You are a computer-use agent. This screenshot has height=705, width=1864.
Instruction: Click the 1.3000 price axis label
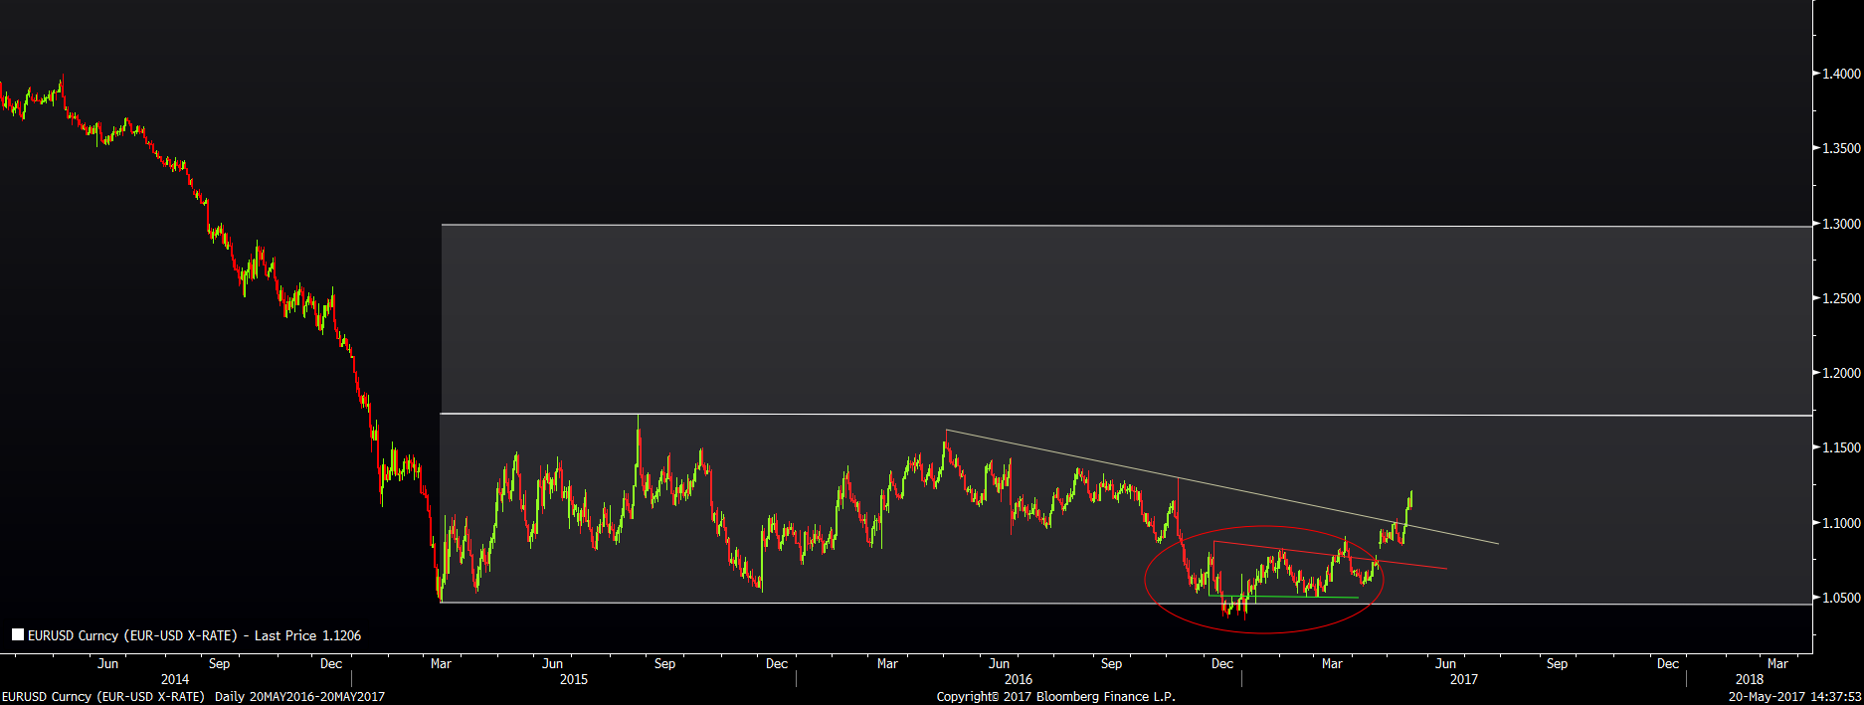coord(1841,224)
